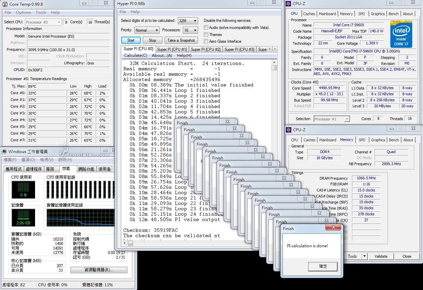This screenshot has width=423, height=290.
Task: Switch to 網路功能 tab in Task Manager
Action: (x=86, y=169)
